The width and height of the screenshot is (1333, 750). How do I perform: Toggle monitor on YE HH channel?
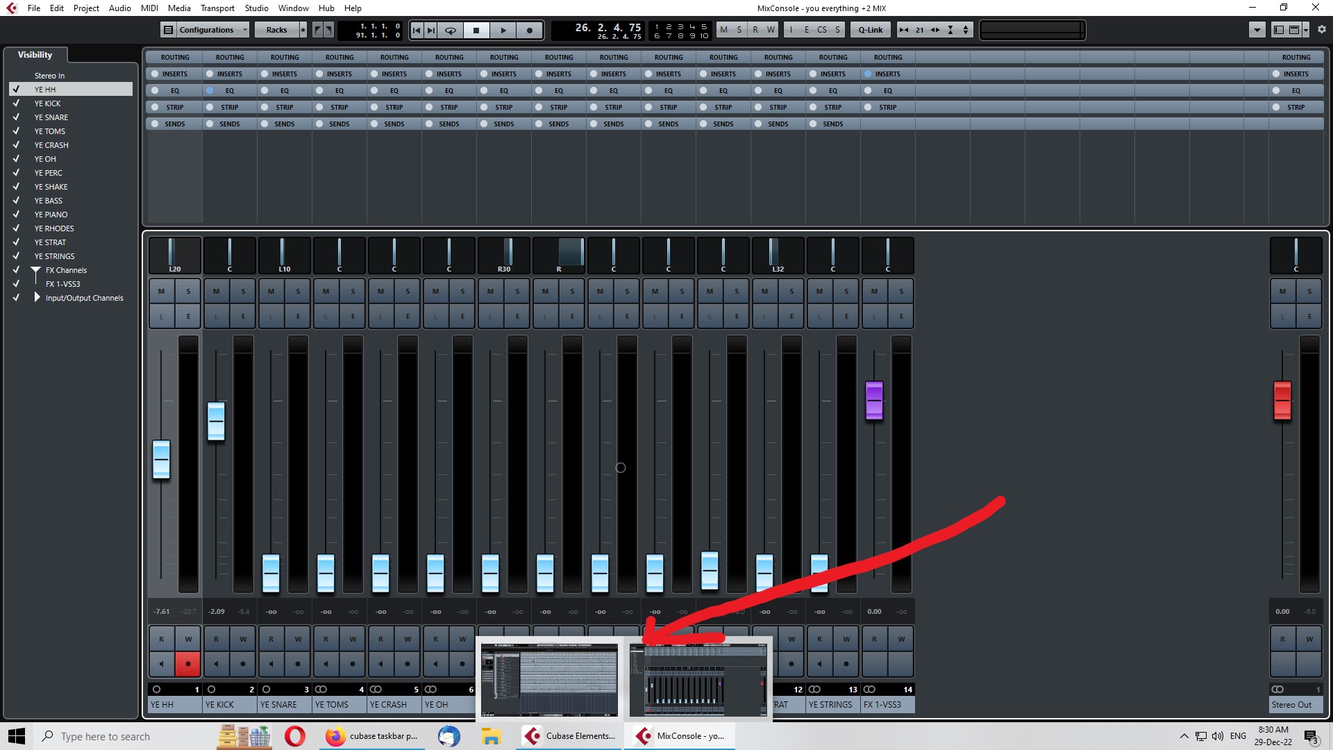point(161,664)
